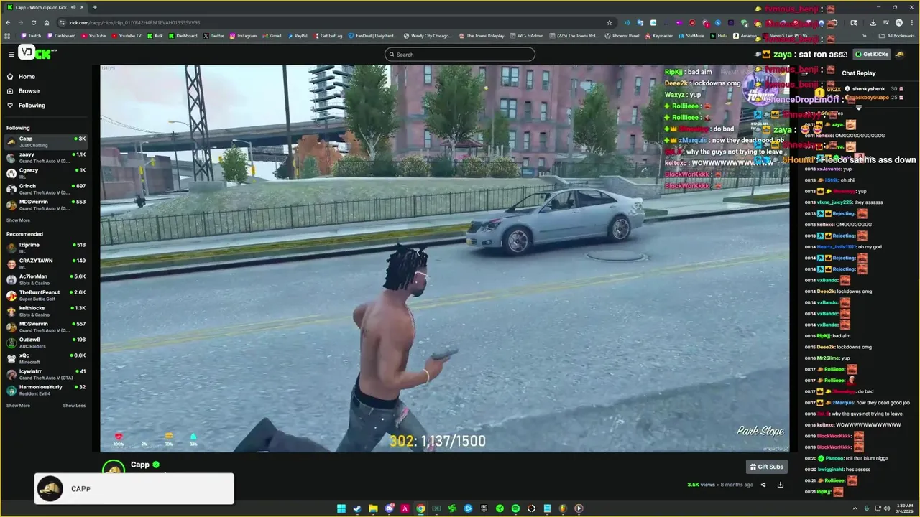The height and width of the screenshot is (517, 920).
Task: Open the Capp channel in Following list
Action: tap(47, 141)
